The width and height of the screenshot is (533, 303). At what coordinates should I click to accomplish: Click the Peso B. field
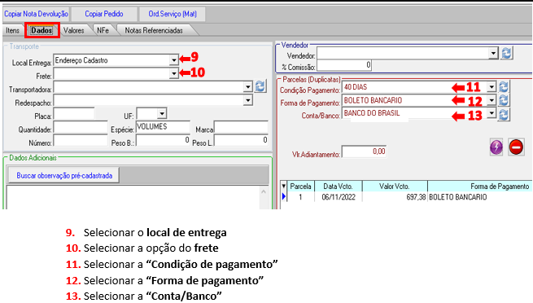[x=163, y=140]
